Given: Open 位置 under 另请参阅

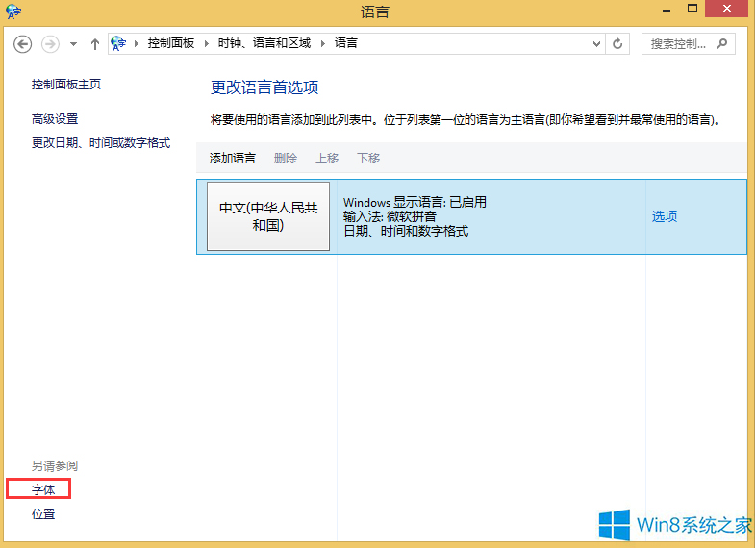Looking at the screenshot, I should coord(43,513).
